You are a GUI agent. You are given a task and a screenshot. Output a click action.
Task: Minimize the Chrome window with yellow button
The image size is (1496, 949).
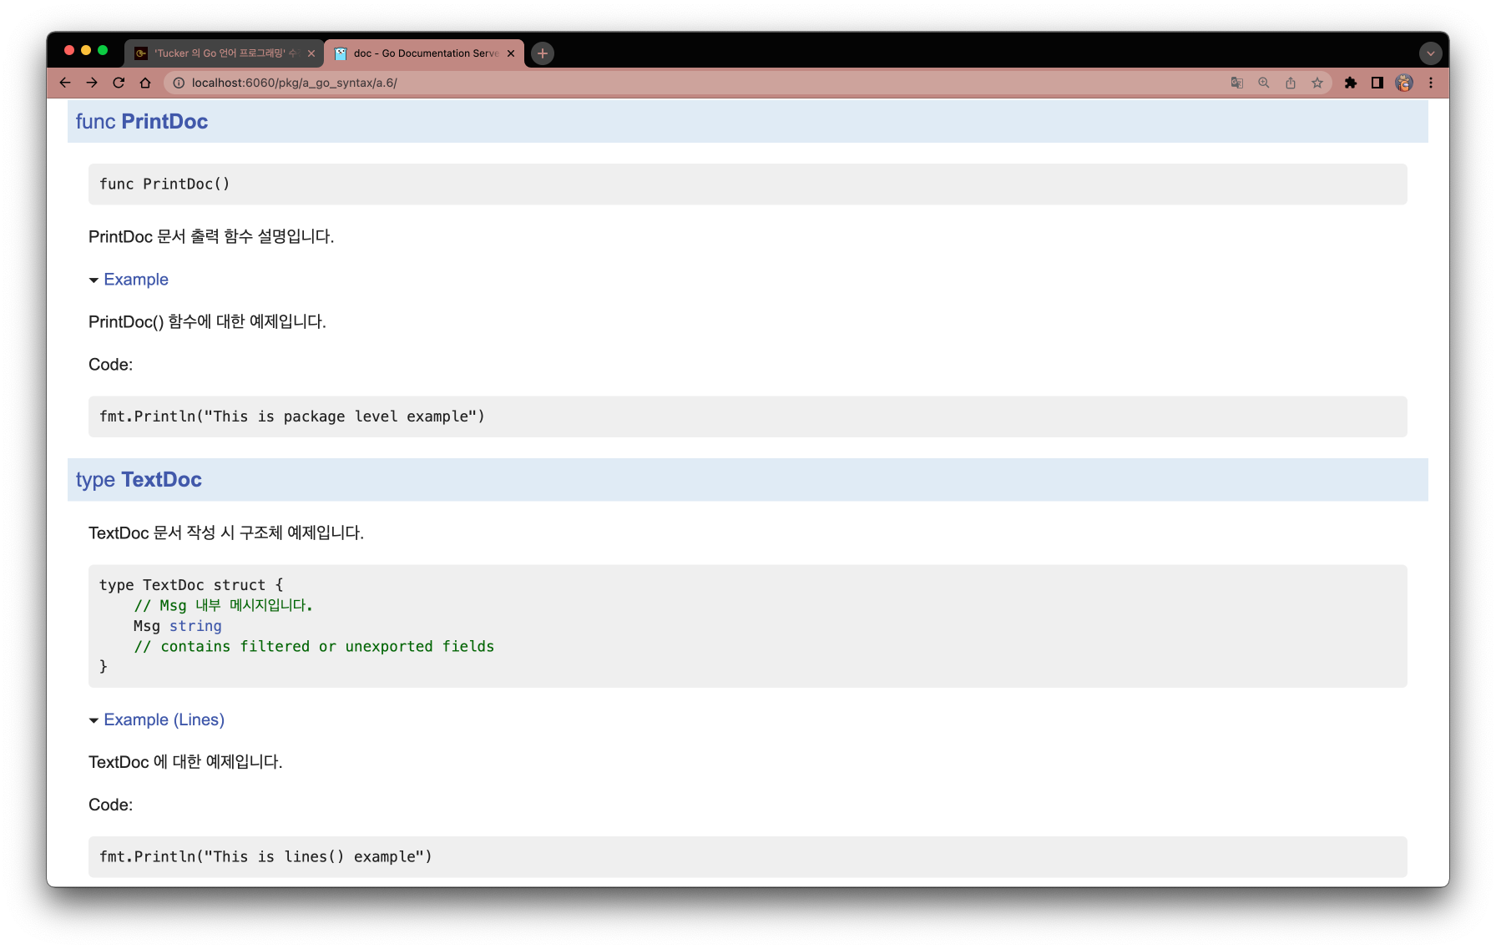(86, 50)
